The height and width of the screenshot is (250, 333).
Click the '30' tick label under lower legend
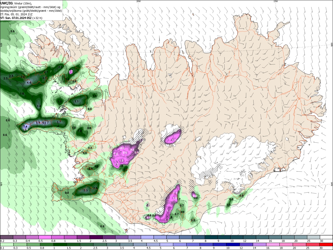point(321,248)
